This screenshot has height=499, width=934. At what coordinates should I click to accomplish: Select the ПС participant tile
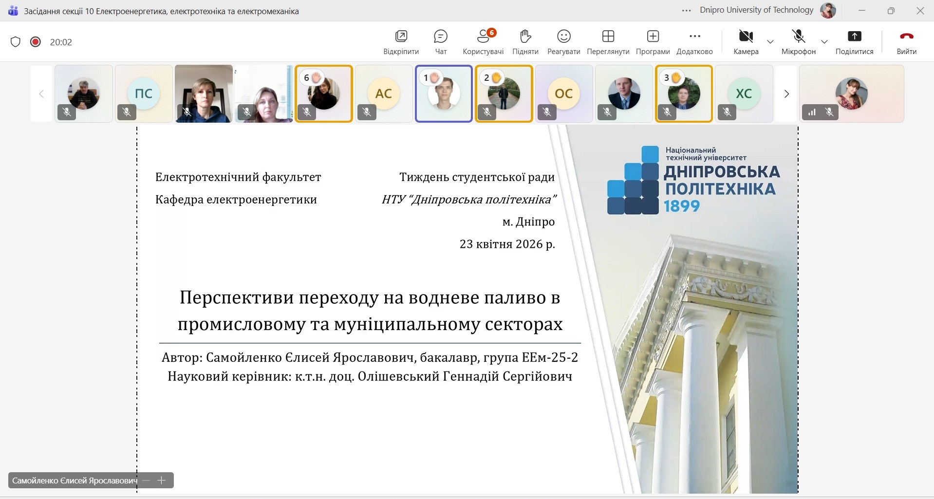pyautogui.click(x=144, y=93)
